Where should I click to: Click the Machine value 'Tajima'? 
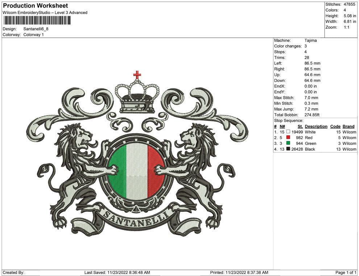coord(310,40)
